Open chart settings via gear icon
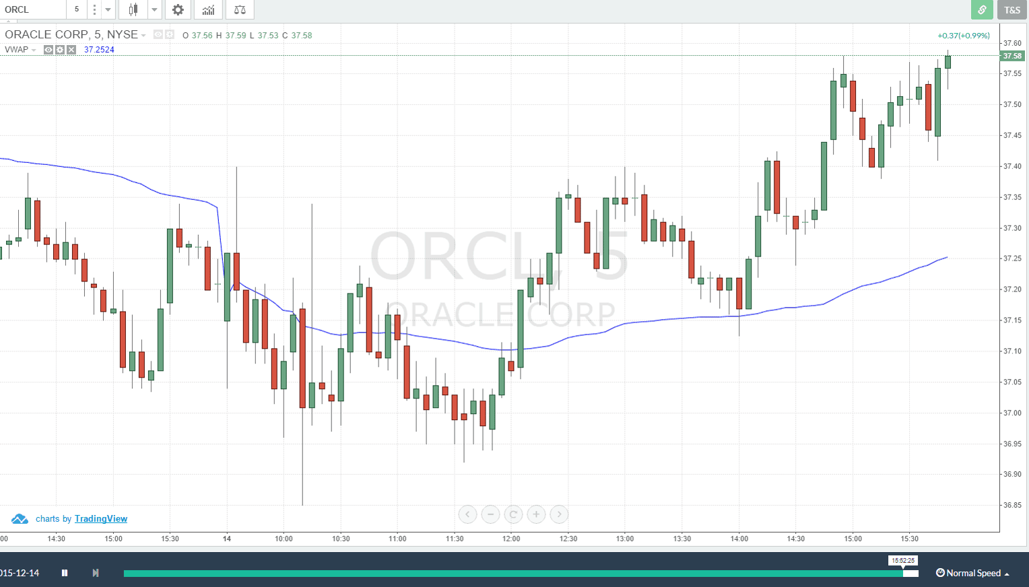Viewport: 1029px width, 587px height. [x=177, y=9]
